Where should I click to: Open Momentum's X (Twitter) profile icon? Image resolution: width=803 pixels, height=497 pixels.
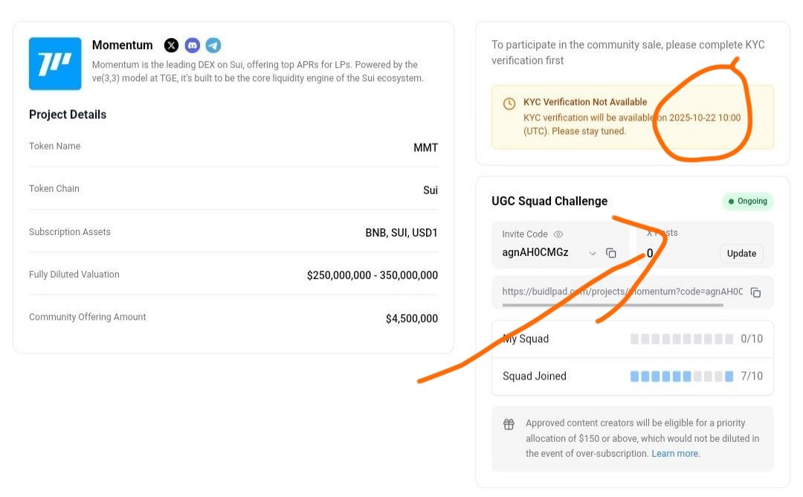click(171, 45)
